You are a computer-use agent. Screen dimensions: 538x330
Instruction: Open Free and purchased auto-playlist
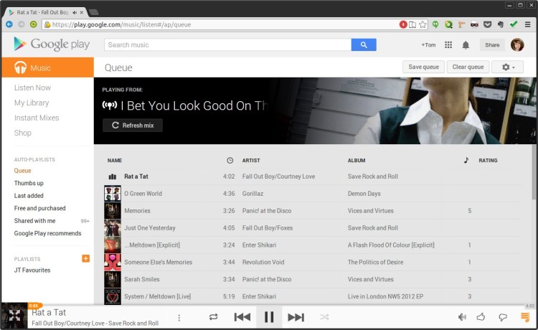(39, 208)
